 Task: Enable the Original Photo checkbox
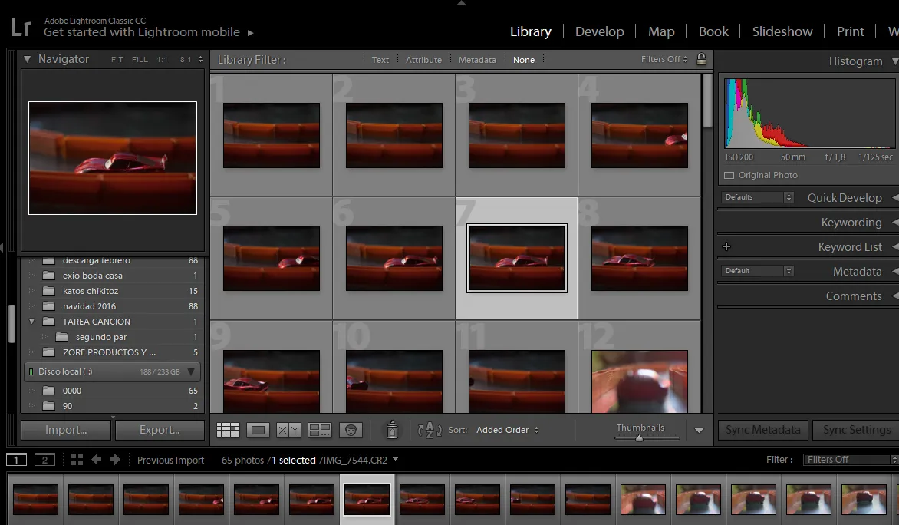(x=729, y=175)
